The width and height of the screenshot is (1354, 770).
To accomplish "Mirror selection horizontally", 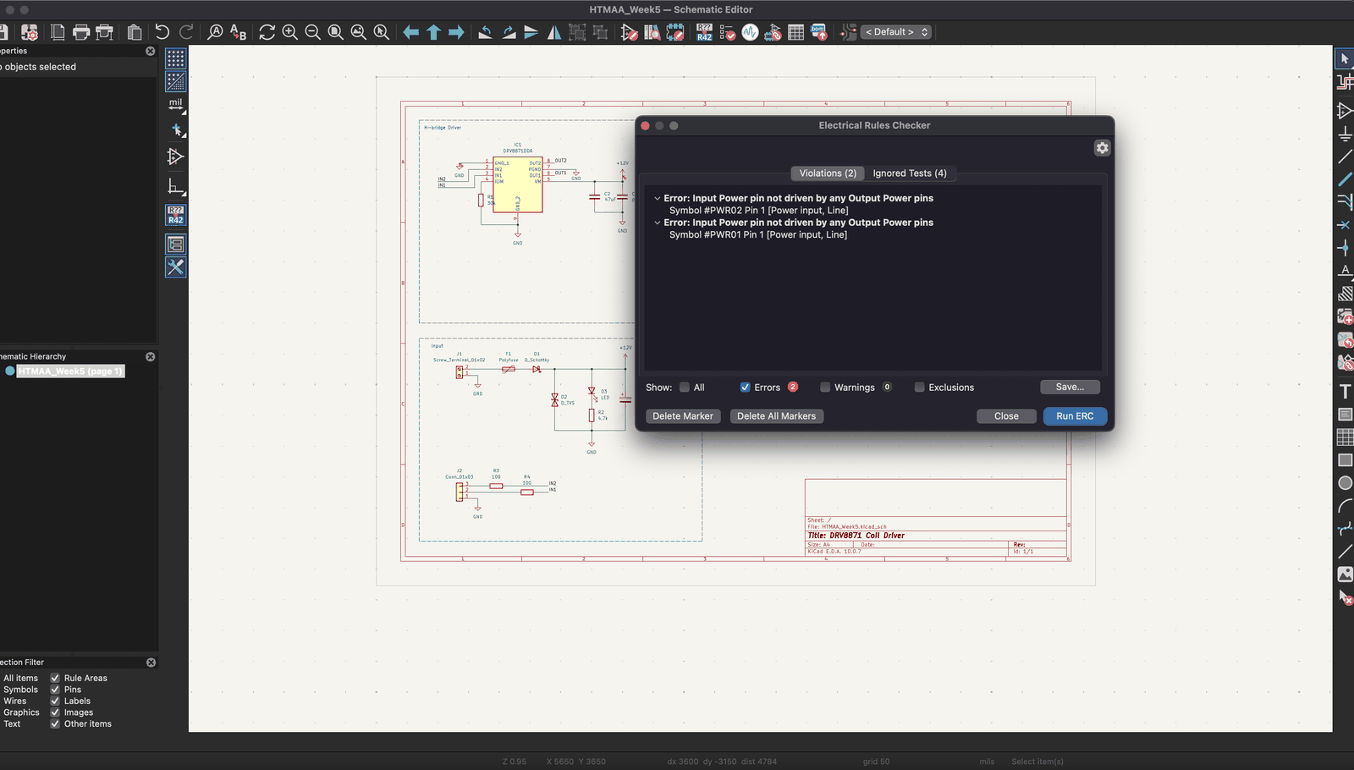I will point(554,32).
